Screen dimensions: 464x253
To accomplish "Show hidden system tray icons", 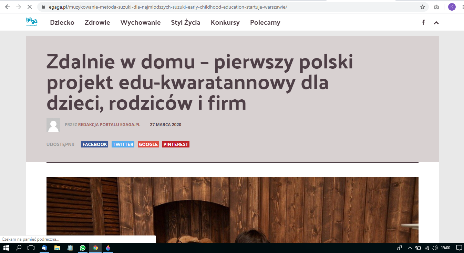I will pos(410,247).
